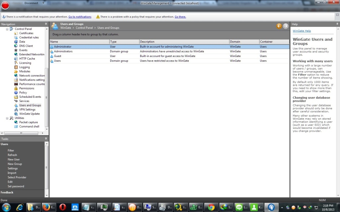340x212 pixels.
Task: Click the Tasks panel scrollbar thumb
Action: pyautogui.click(x=46, y=167)
